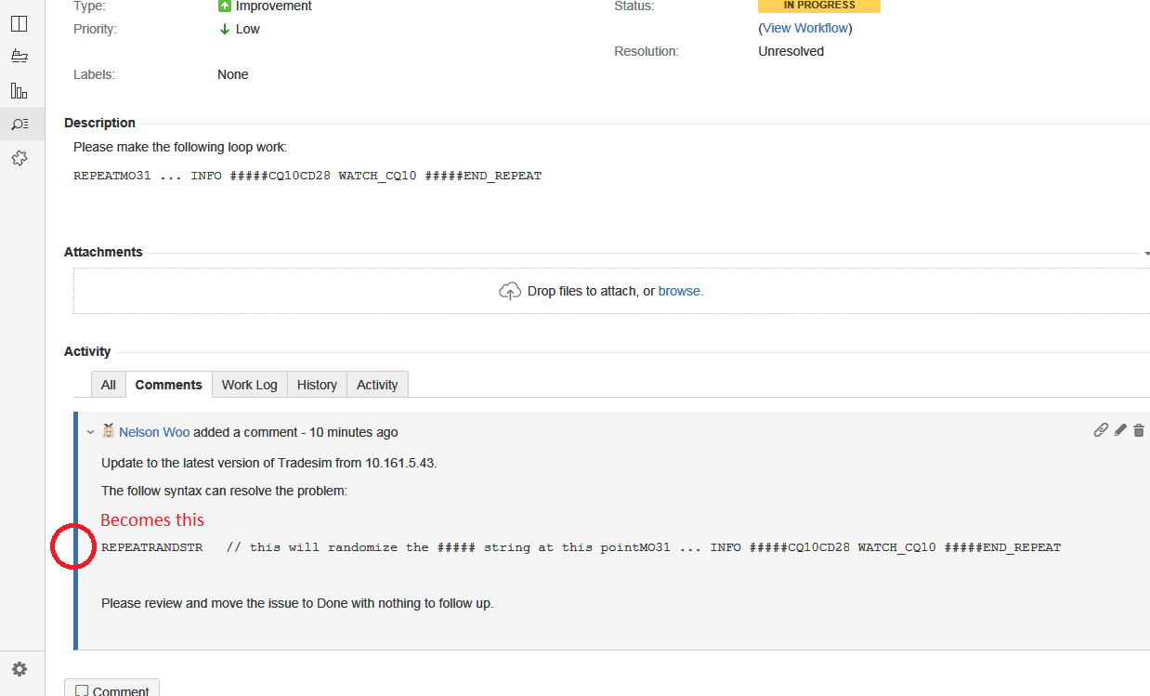Open the Activity tab
Screen dimensions: 1150x696
377,385
